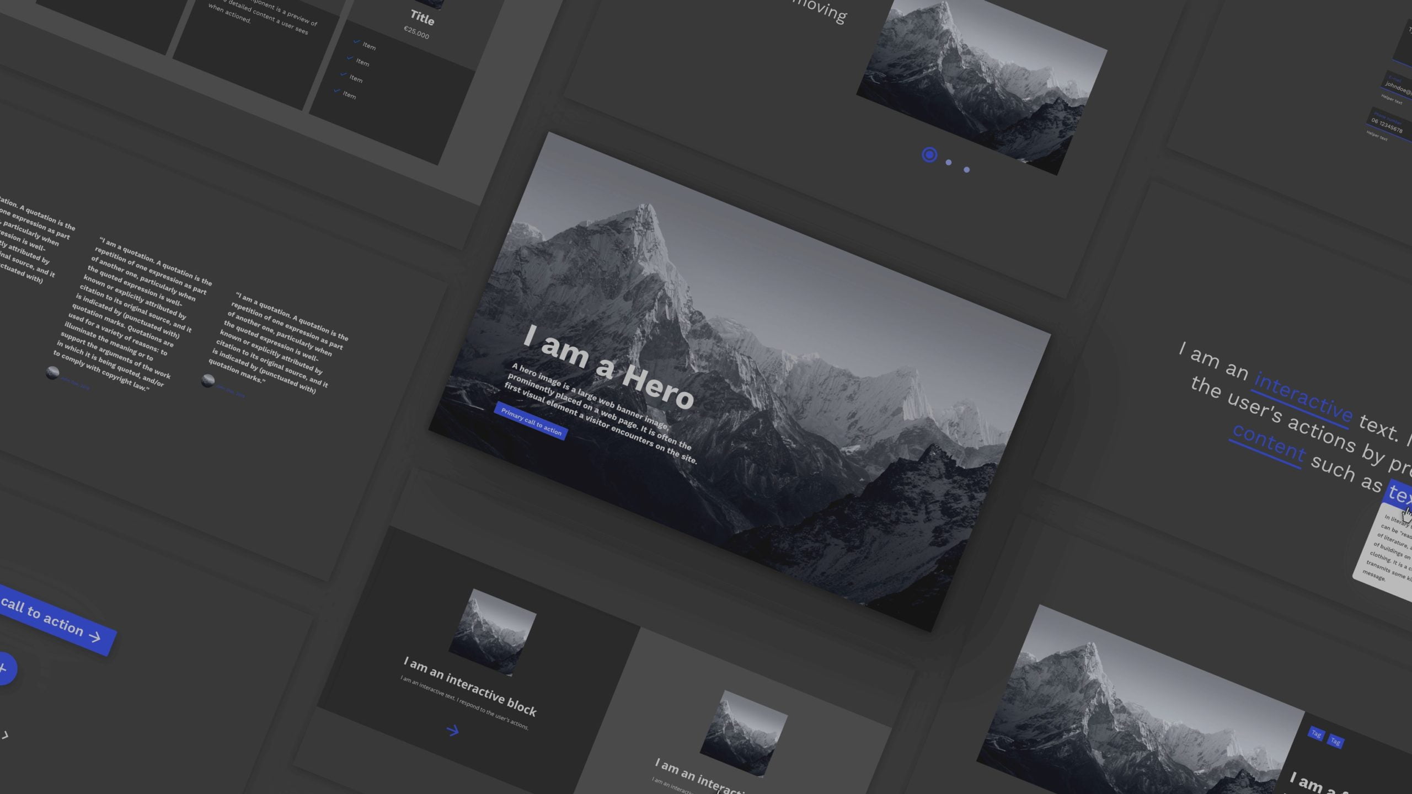The height and width of the screenshot is (794, 1412).
Task: Click the large blue call to action button
Action: [55, 620]
